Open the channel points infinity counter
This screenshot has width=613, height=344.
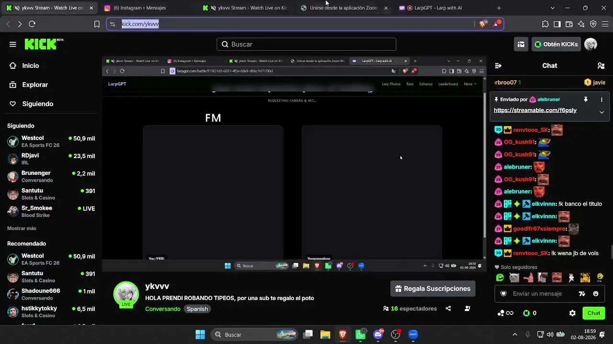[506, 313]
